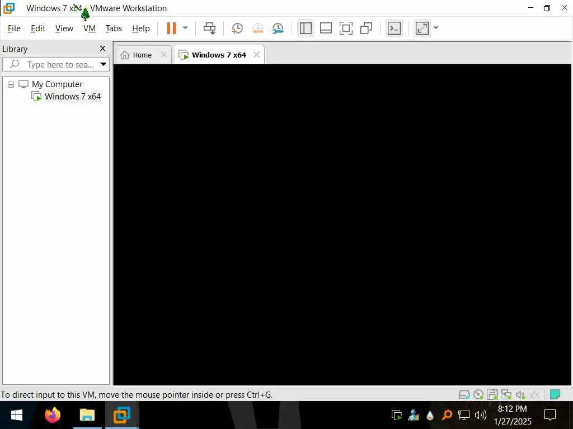Click the two-person figure tray icon

(x=414, y=415)
